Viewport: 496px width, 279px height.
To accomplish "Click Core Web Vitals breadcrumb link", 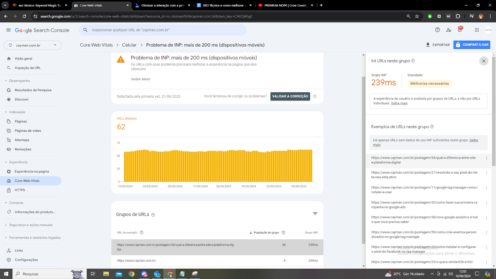I will tap(96, 45).
